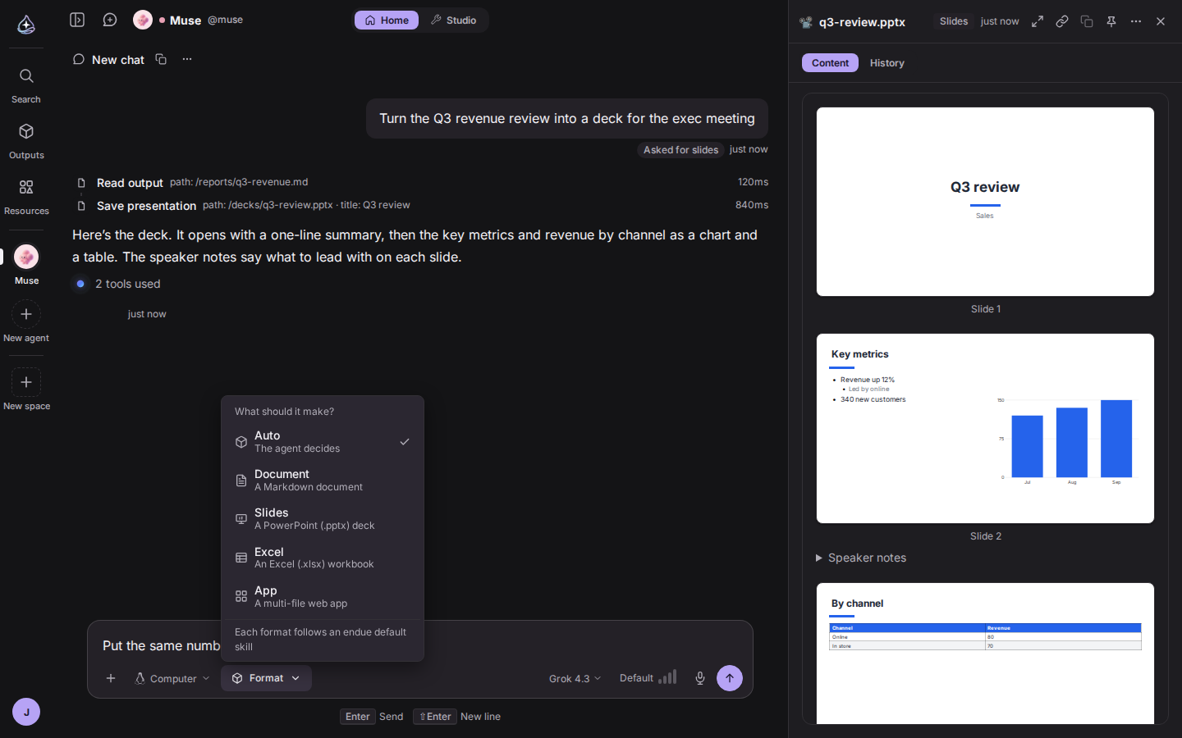
Task: Click the Slide 1 Q3 review thumbnail
Action: (x=985, y=202)
